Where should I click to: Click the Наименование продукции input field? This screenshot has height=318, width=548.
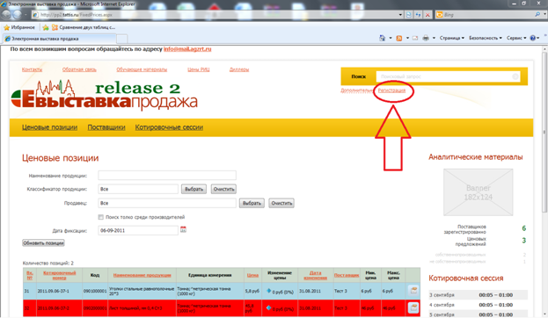pos(167,175)
